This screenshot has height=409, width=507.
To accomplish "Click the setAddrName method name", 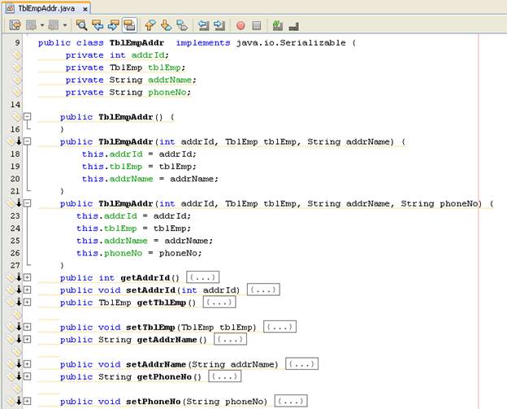I will pyautogui.click(x=156, y=364).
